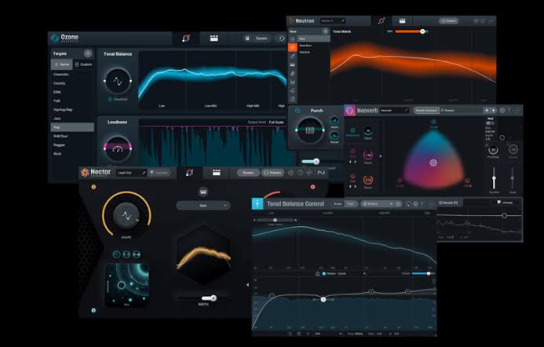Choose the Rock genre target
This screenshot has height=347, width=544.
57,154
